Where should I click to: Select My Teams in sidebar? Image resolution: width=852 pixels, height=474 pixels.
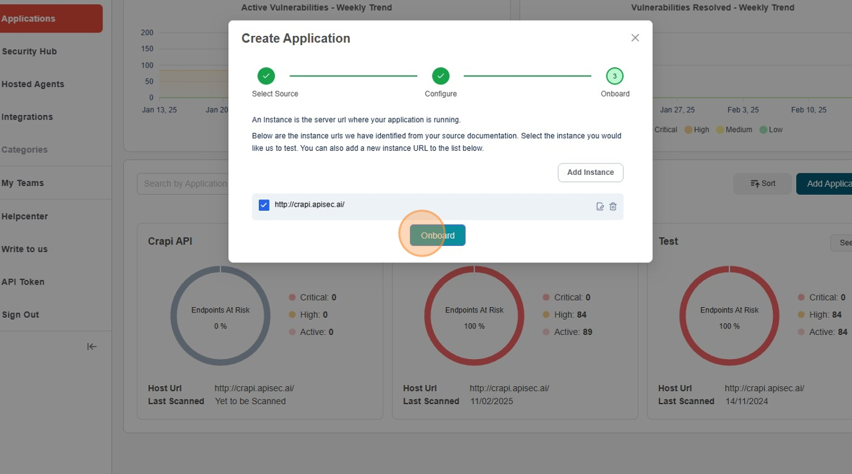pyautogui.click(x=23, y=183)
